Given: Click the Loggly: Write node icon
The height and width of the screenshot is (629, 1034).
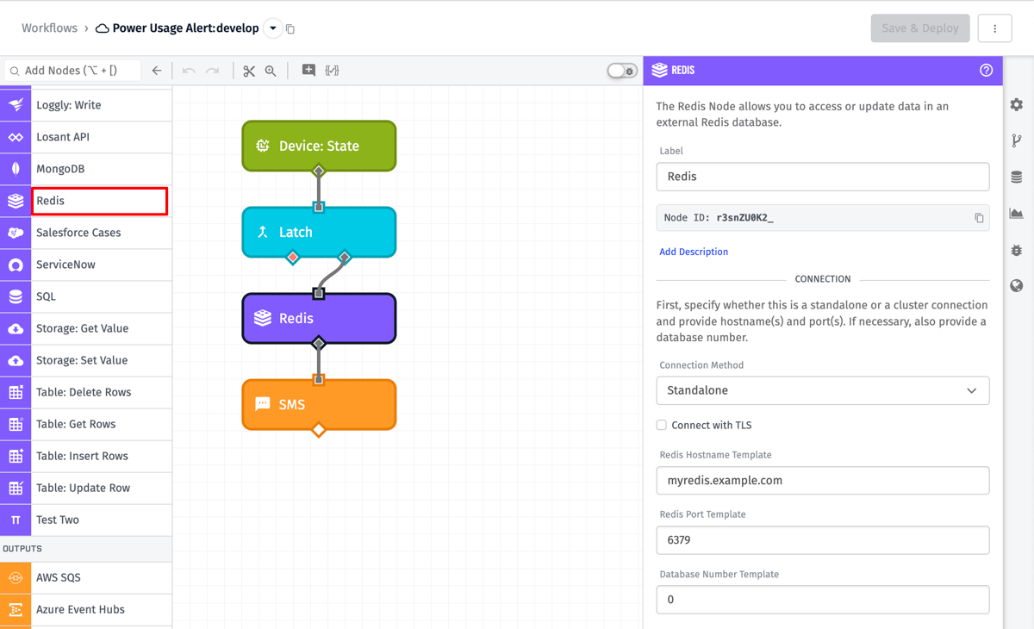Looking at the screenshot, I should pyautogui.click(x=16, y=105).
